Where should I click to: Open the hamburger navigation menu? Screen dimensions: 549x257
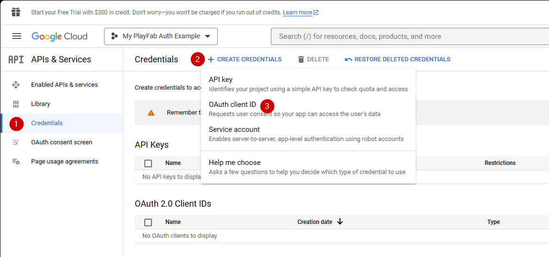[x=17, y=36]
